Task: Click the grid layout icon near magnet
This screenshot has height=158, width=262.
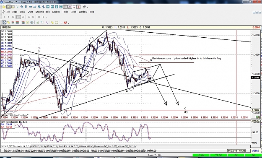Action: [x=57, y=22]
